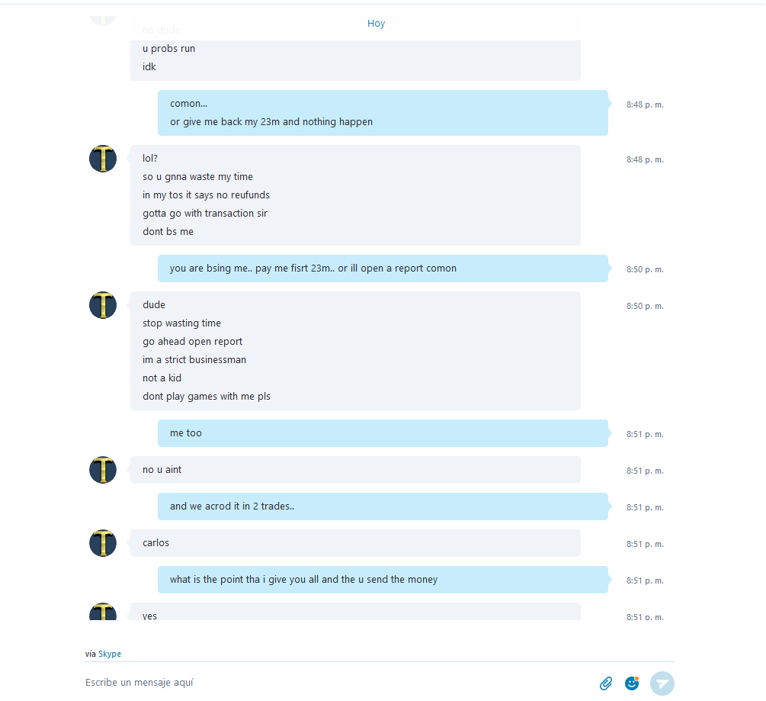Click the message about 'what is the point tha i give you all'
766x701 pixels.
click(x=383, y=580)
